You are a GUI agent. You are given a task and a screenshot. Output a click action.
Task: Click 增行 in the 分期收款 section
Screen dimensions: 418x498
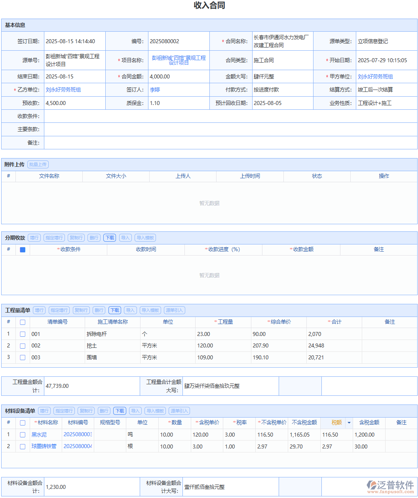coord(34,237)
